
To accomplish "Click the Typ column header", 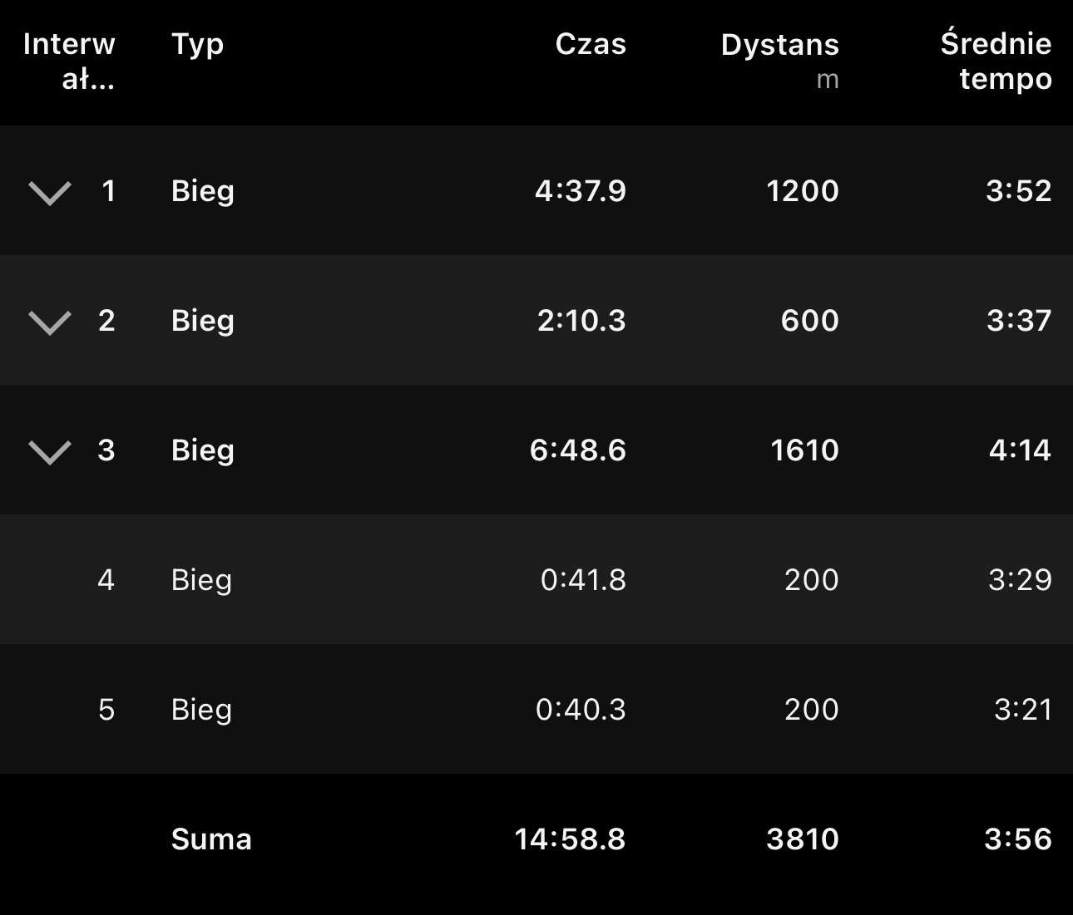I will 197,44.
